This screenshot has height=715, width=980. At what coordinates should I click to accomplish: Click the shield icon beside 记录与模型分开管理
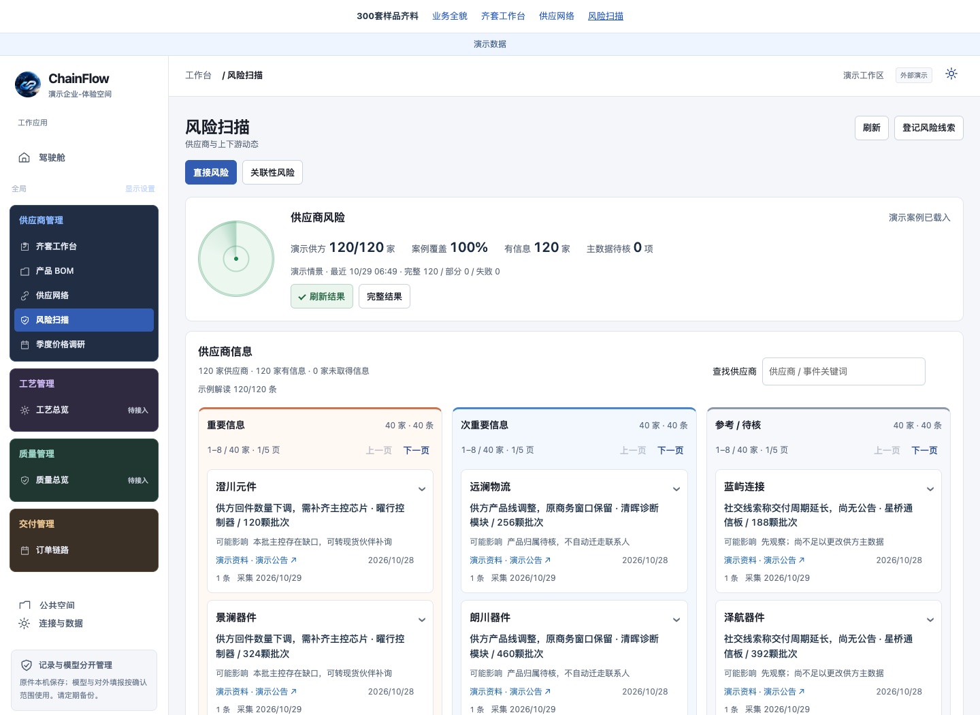(27, 665)
